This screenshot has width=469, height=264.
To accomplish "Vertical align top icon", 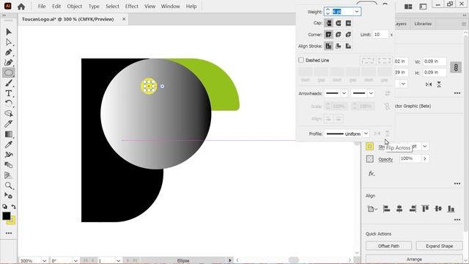I will click(425, 209).
